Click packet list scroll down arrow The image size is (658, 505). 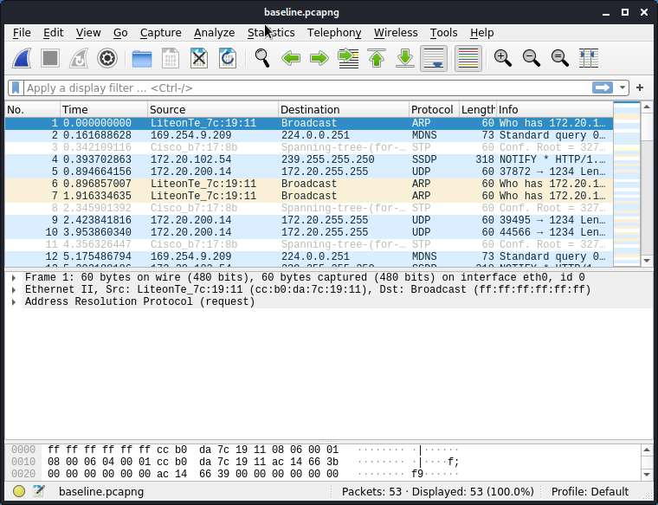[x=647, y=261]
